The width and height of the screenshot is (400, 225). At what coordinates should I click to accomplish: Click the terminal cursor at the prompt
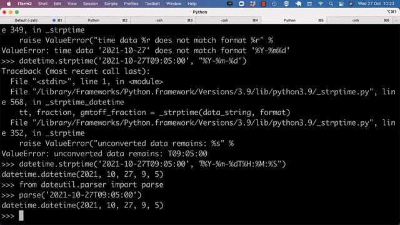[21, 216]
